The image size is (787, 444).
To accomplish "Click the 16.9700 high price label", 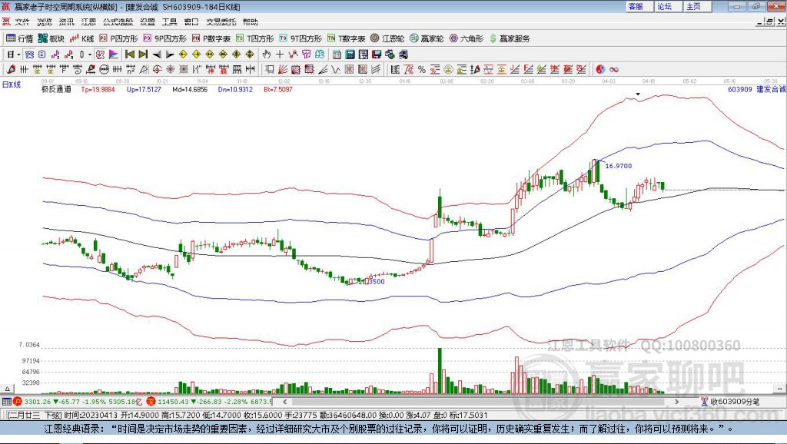I will [619, 166].
